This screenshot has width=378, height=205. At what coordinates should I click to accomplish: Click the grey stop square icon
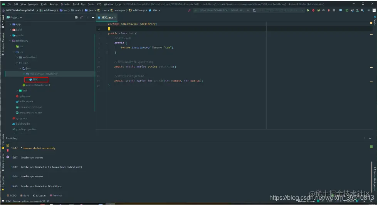[334, 10]
